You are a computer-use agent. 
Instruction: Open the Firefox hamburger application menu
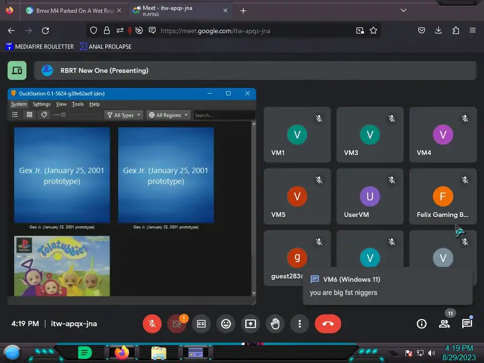473,30
